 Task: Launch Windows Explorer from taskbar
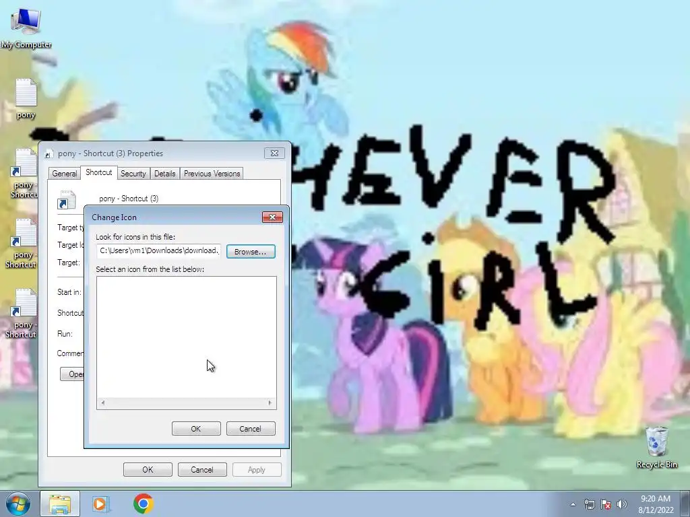click(x=60, y=504)
